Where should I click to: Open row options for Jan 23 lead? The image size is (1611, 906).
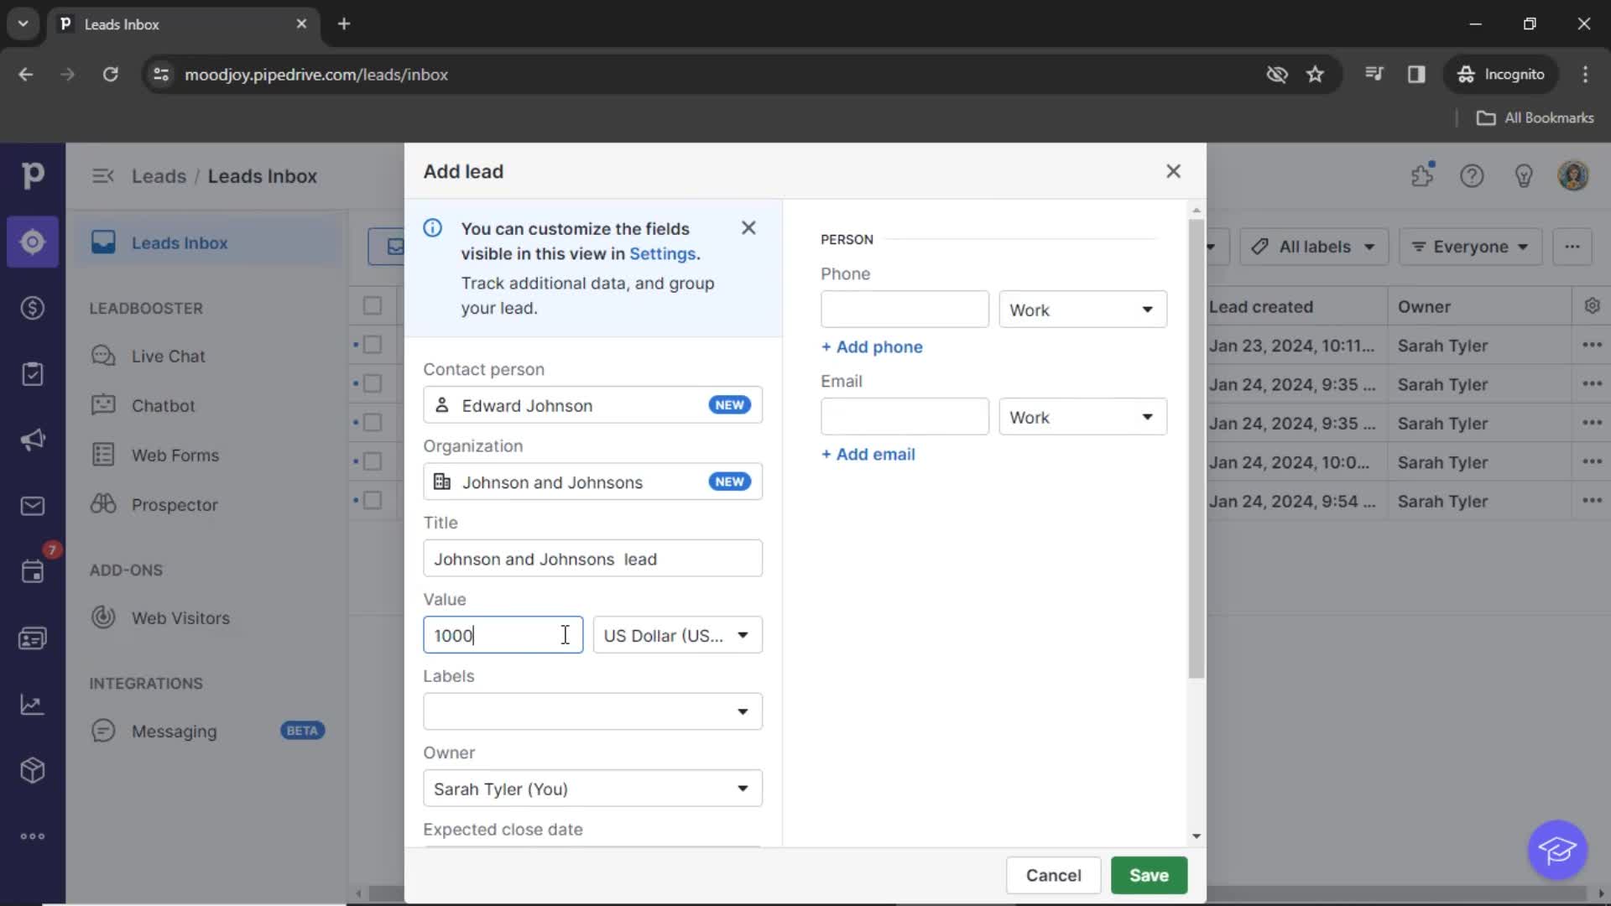click(x=1592, y=345)
